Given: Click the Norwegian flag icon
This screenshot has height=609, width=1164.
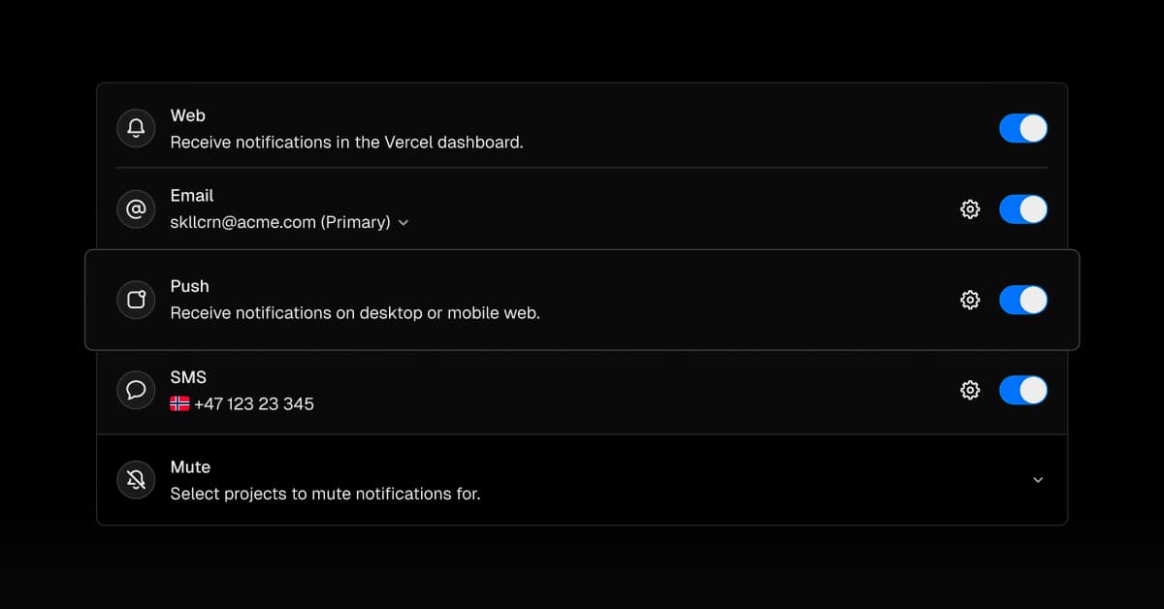Looking at the screenshot, I should 179,404.
